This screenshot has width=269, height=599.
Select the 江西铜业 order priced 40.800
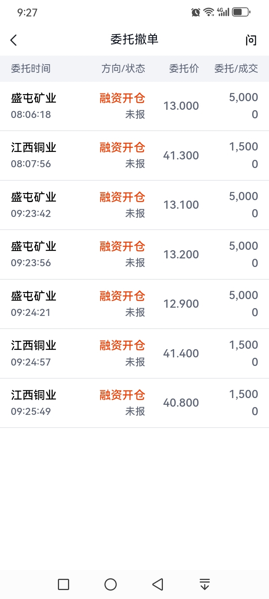click(x=134, y=403)
